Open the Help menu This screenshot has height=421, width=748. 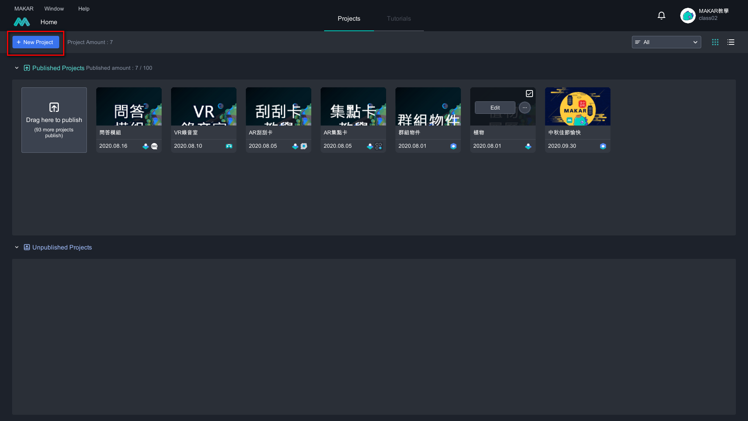[83, 9]
